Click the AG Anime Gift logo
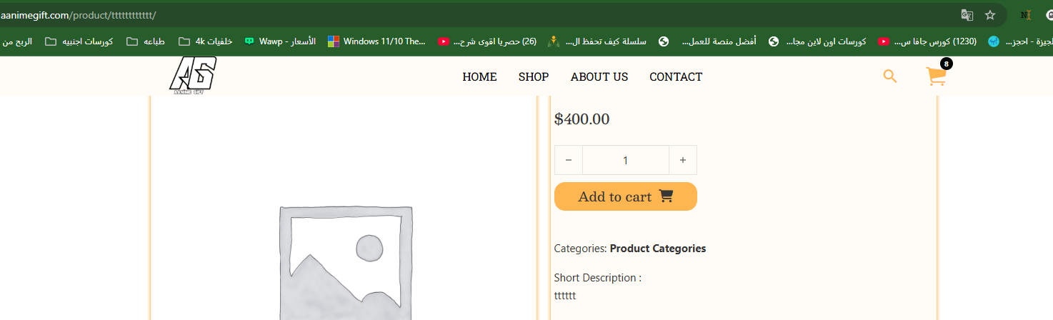1053x320 pixels. tap(192, 75)
